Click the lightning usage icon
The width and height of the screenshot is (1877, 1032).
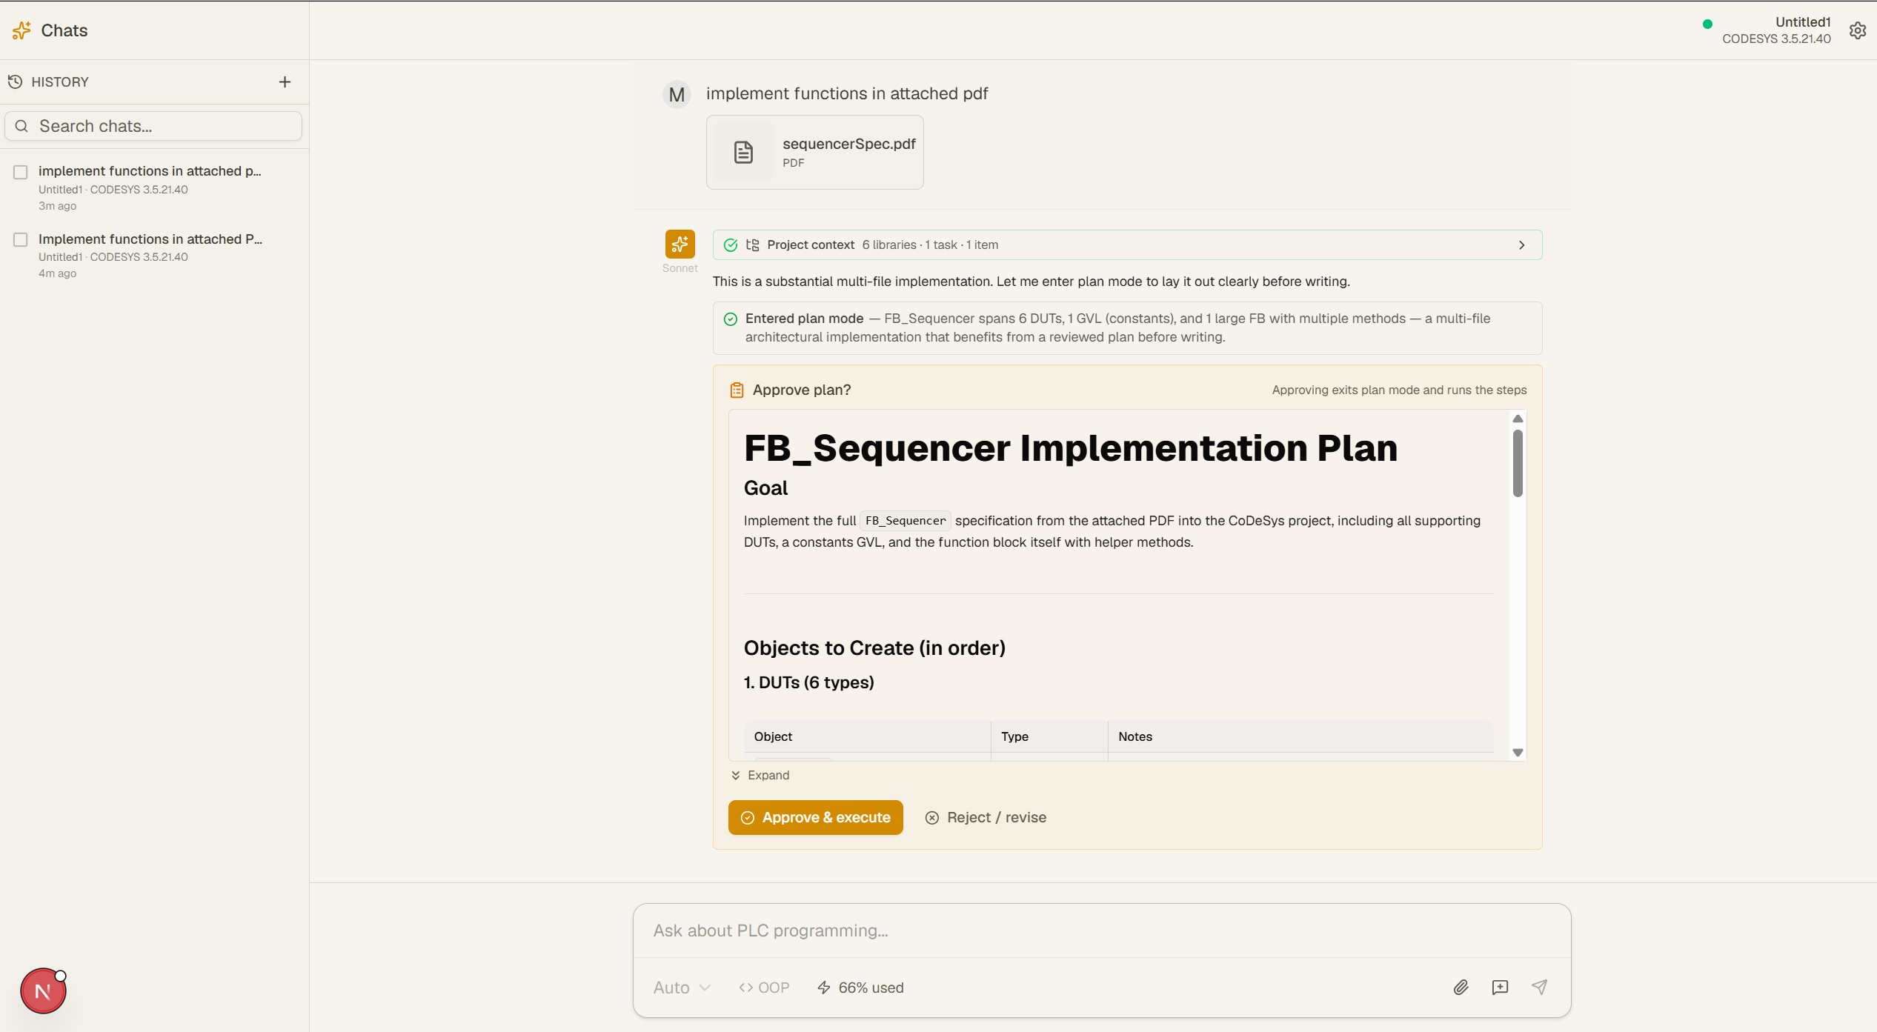tap(823, 988)
